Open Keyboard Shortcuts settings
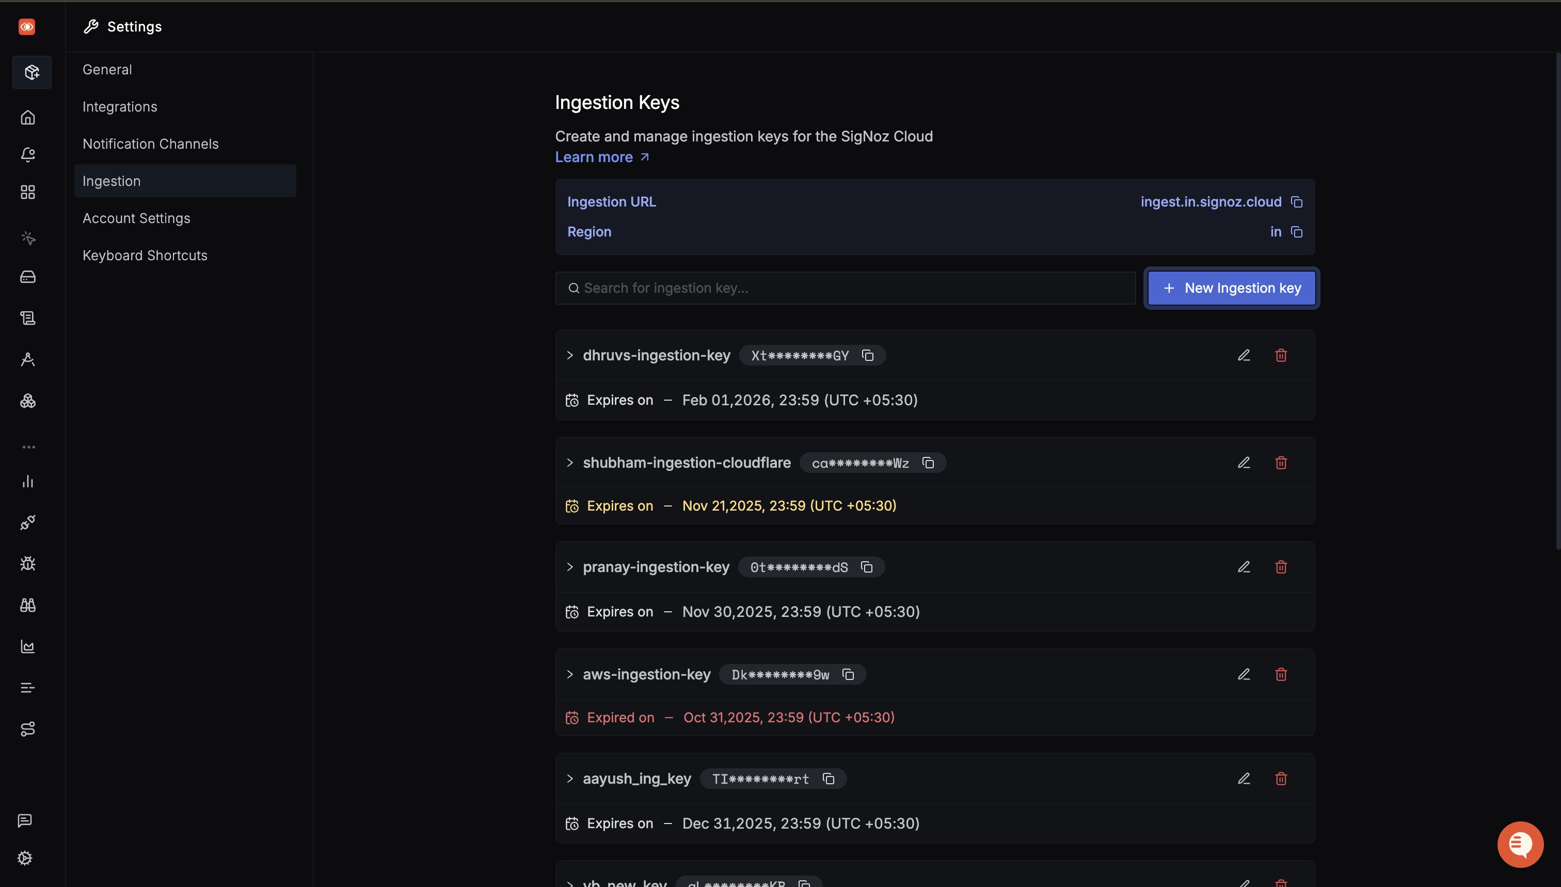Image resolution: width=1561 pixels, height=887 pixels. (145, 255)
